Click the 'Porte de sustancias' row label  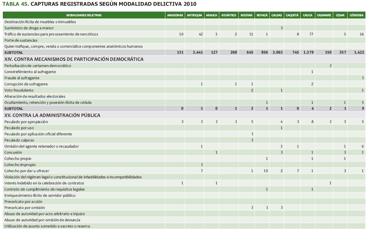pyautogui.click(x=21, y=40)
